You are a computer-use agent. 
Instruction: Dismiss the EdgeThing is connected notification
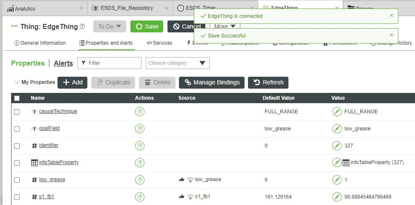tap(392, 15)
